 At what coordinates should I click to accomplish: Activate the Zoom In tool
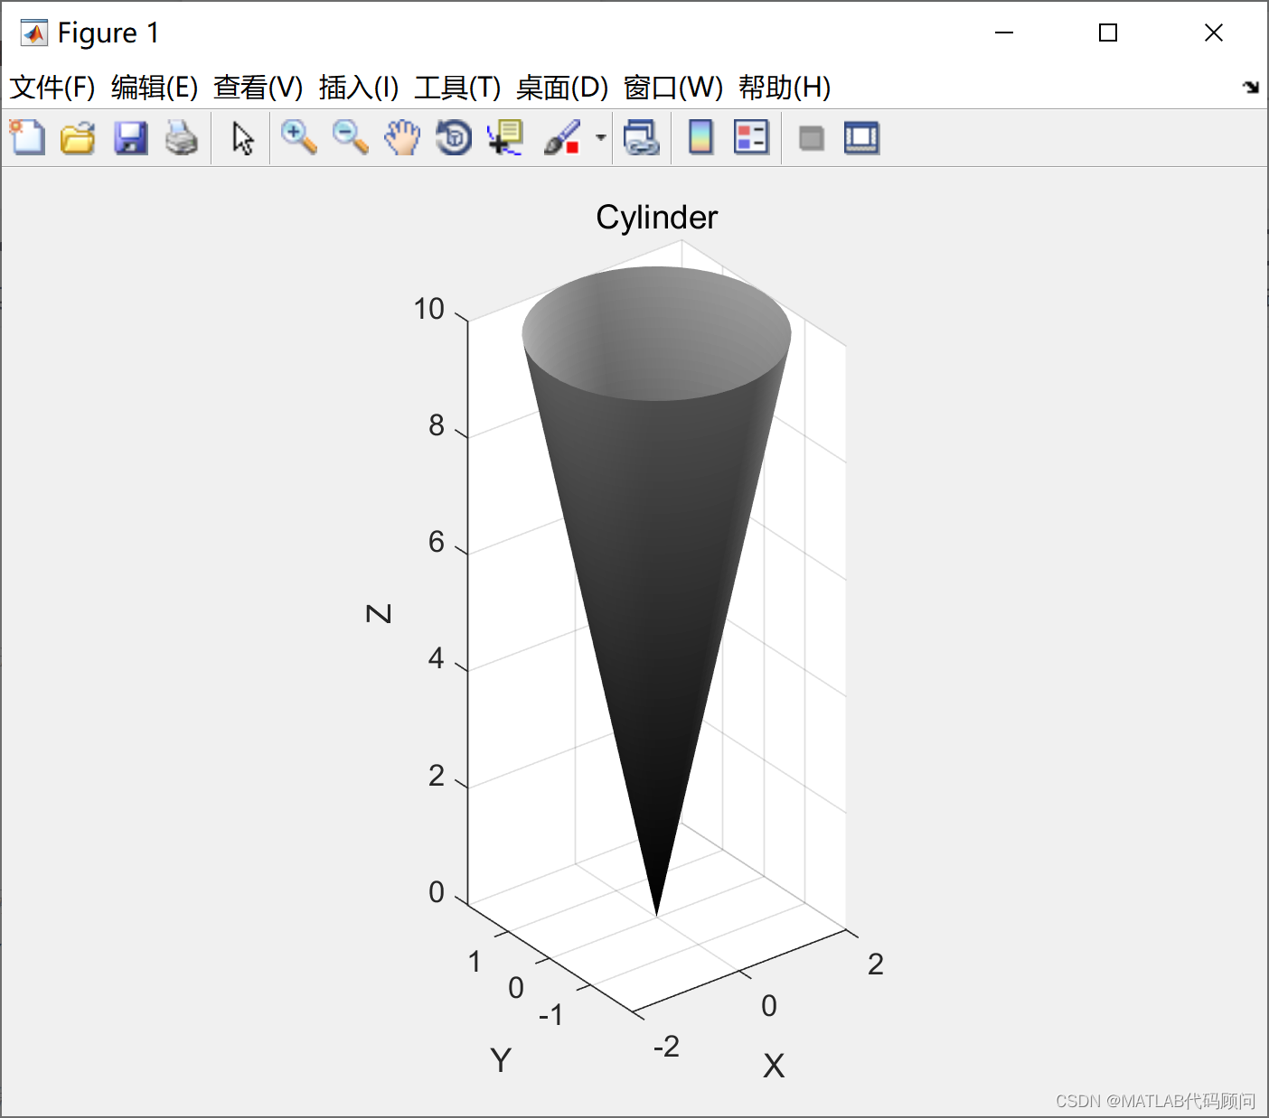[298, 137]
